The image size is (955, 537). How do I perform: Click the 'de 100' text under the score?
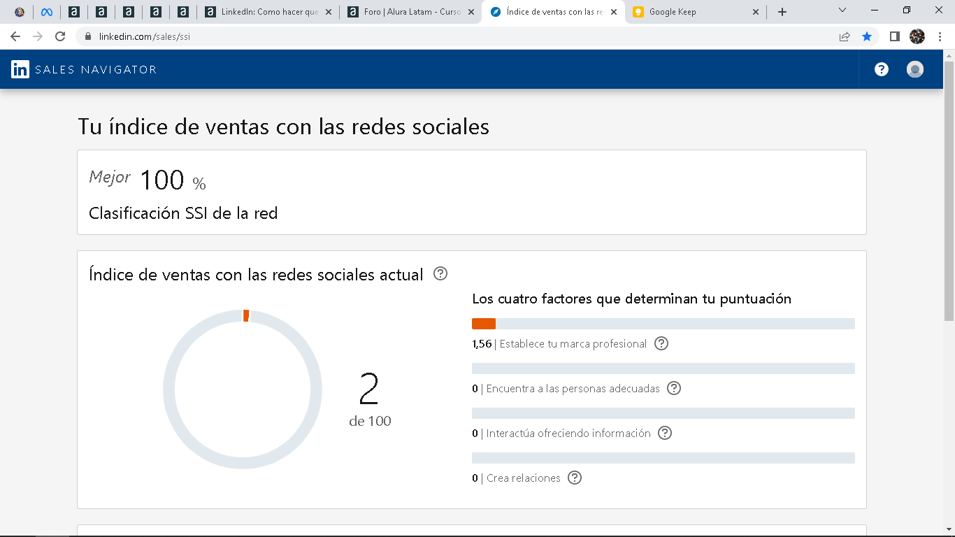point(370,421)
